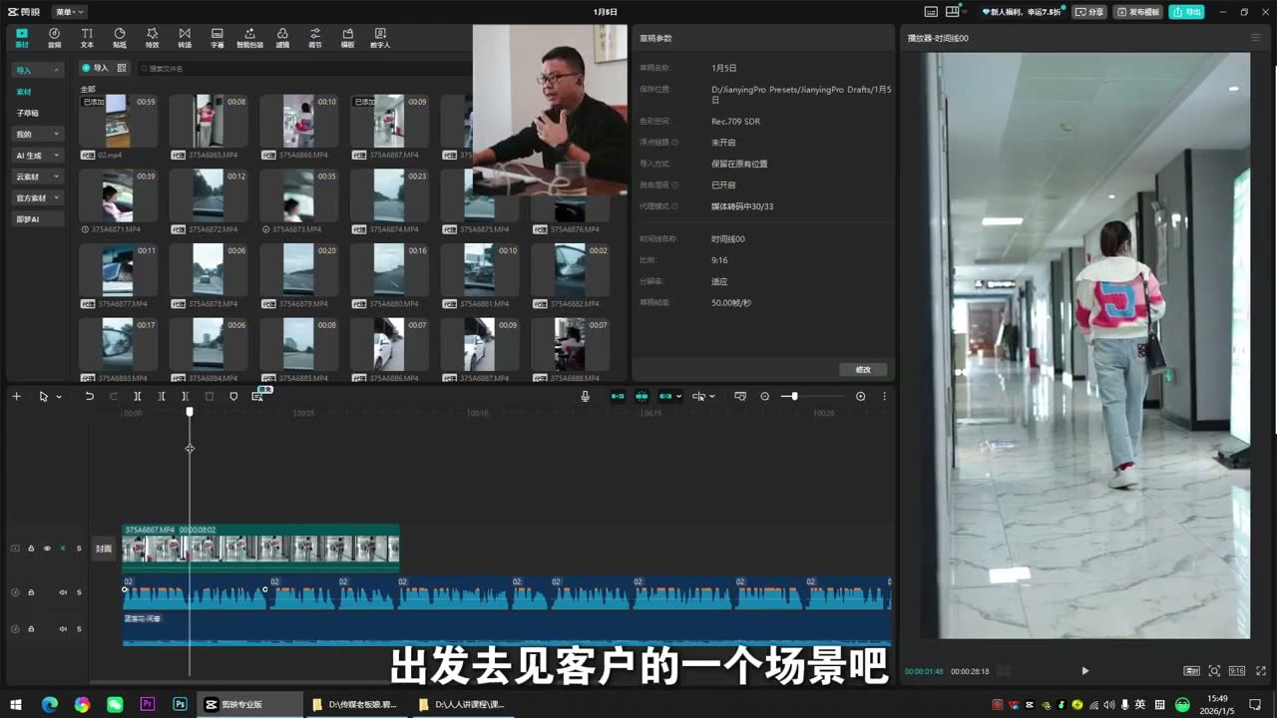Open the 菜单 dropdown menu
The height and width of the screenshot is (718, 1277).
[69, 12]
